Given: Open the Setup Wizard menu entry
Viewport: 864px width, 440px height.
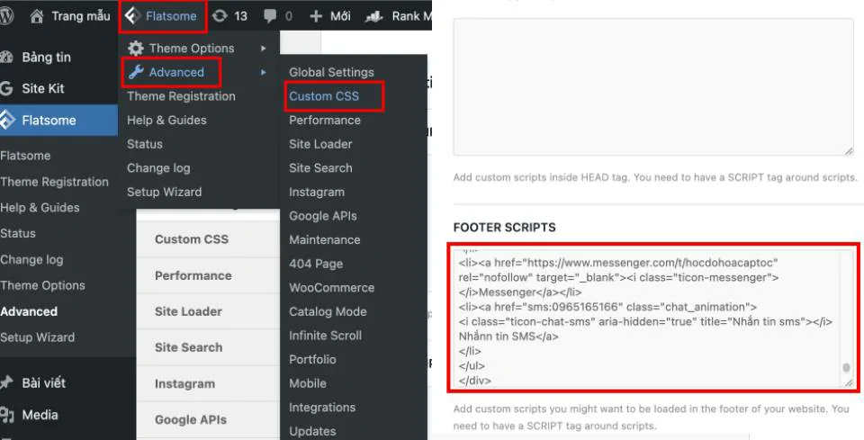Looking at the screenshot, I should (164, 192).
